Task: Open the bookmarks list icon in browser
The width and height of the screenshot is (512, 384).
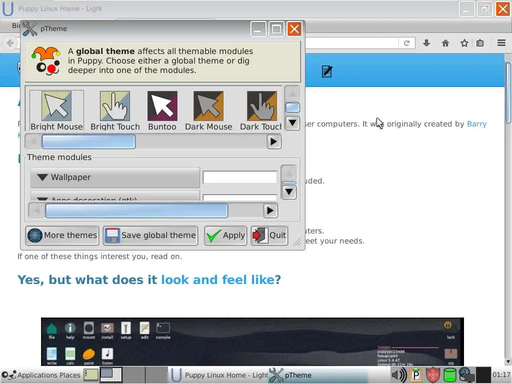Action: click(480, 43)
